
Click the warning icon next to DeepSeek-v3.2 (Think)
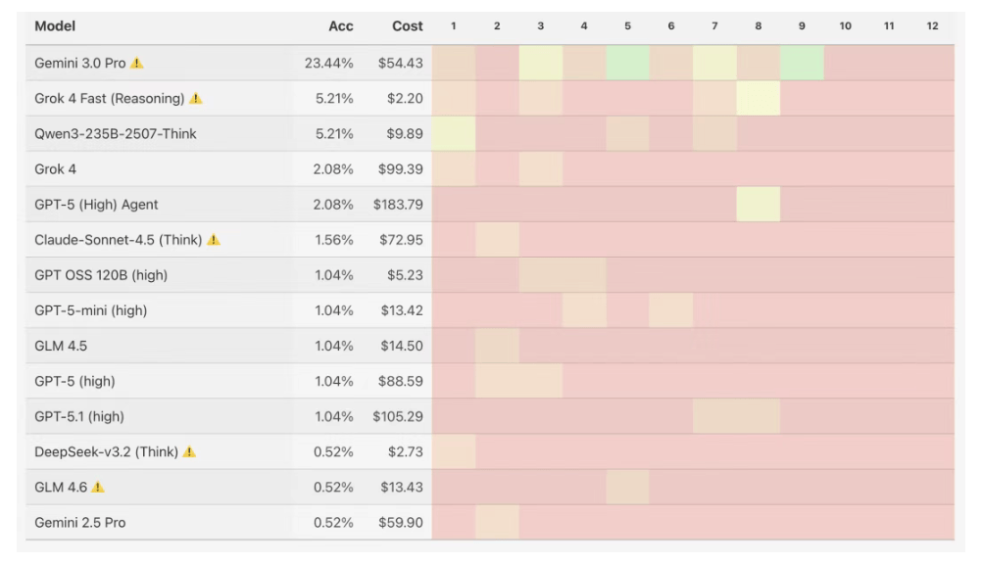click(x=189, y=452)
